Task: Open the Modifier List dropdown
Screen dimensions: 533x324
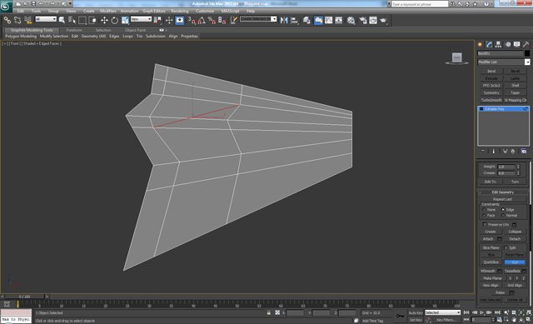Action: 504,62
